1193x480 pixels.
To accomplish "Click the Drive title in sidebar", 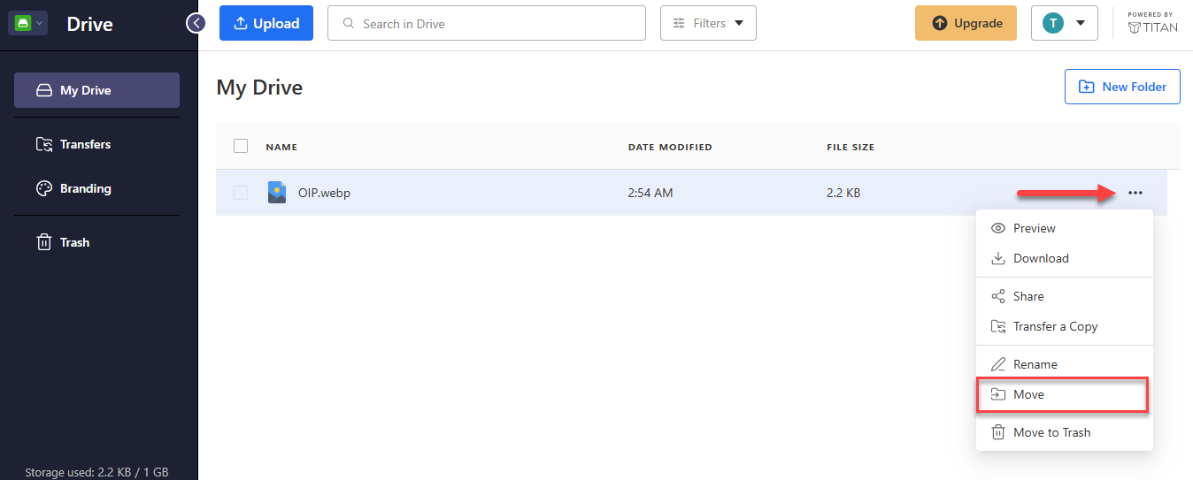I will [x=90, y=24].
